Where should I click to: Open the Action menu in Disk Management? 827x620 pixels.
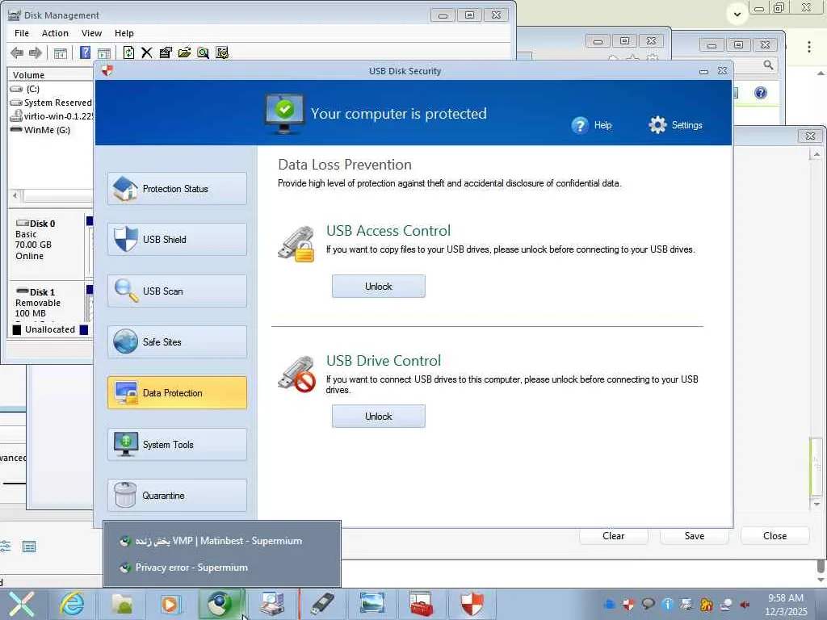click(x=55, y=33)
